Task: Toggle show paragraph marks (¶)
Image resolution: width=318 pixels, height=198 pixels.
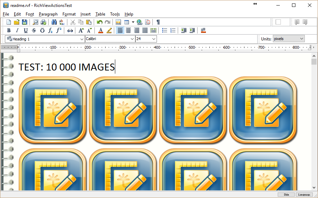Action: point(158,22)
